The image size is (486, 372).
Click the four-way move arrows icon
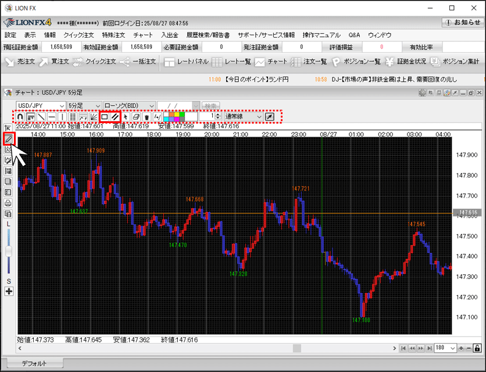(x=9, y=291)
